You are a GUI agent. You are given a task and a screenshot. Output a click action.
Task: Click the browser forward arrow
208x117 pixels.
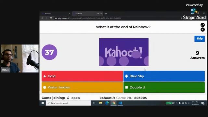click(x=46, y=18)
